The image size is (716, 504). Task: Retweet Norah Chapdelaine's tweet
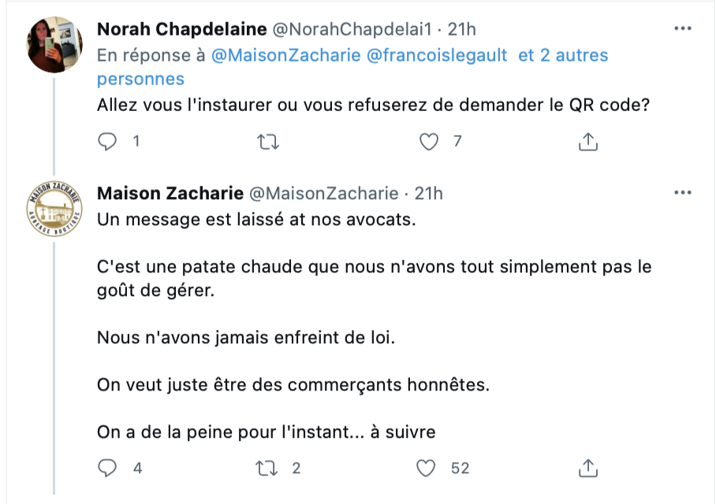tap(268, 142)
